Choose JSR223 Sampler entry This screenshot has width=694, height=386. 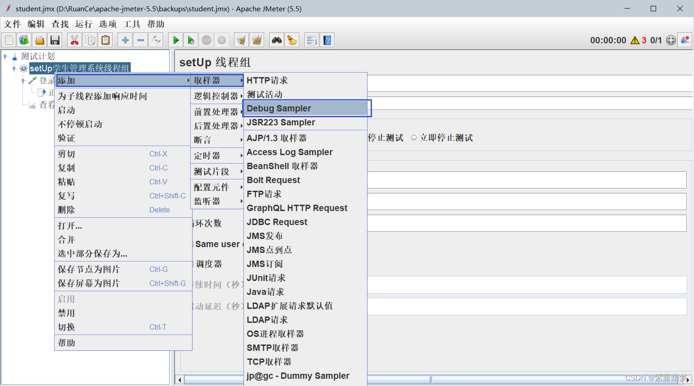click(x=306, y=122)
